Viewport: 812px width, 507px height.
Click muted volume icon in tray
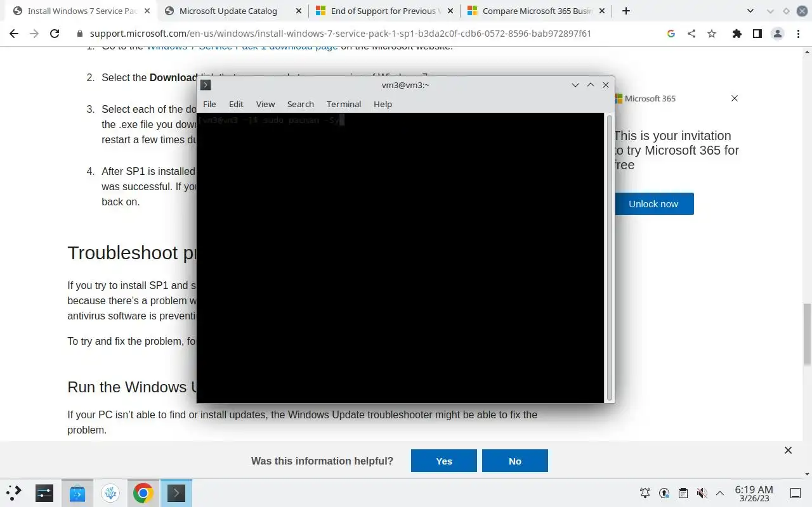702,492
